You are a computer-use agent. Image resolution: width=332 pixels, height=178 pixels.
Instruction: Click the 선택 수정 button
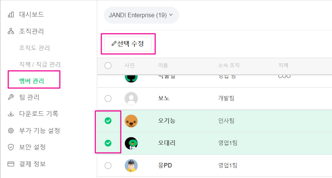pos(127,44)
